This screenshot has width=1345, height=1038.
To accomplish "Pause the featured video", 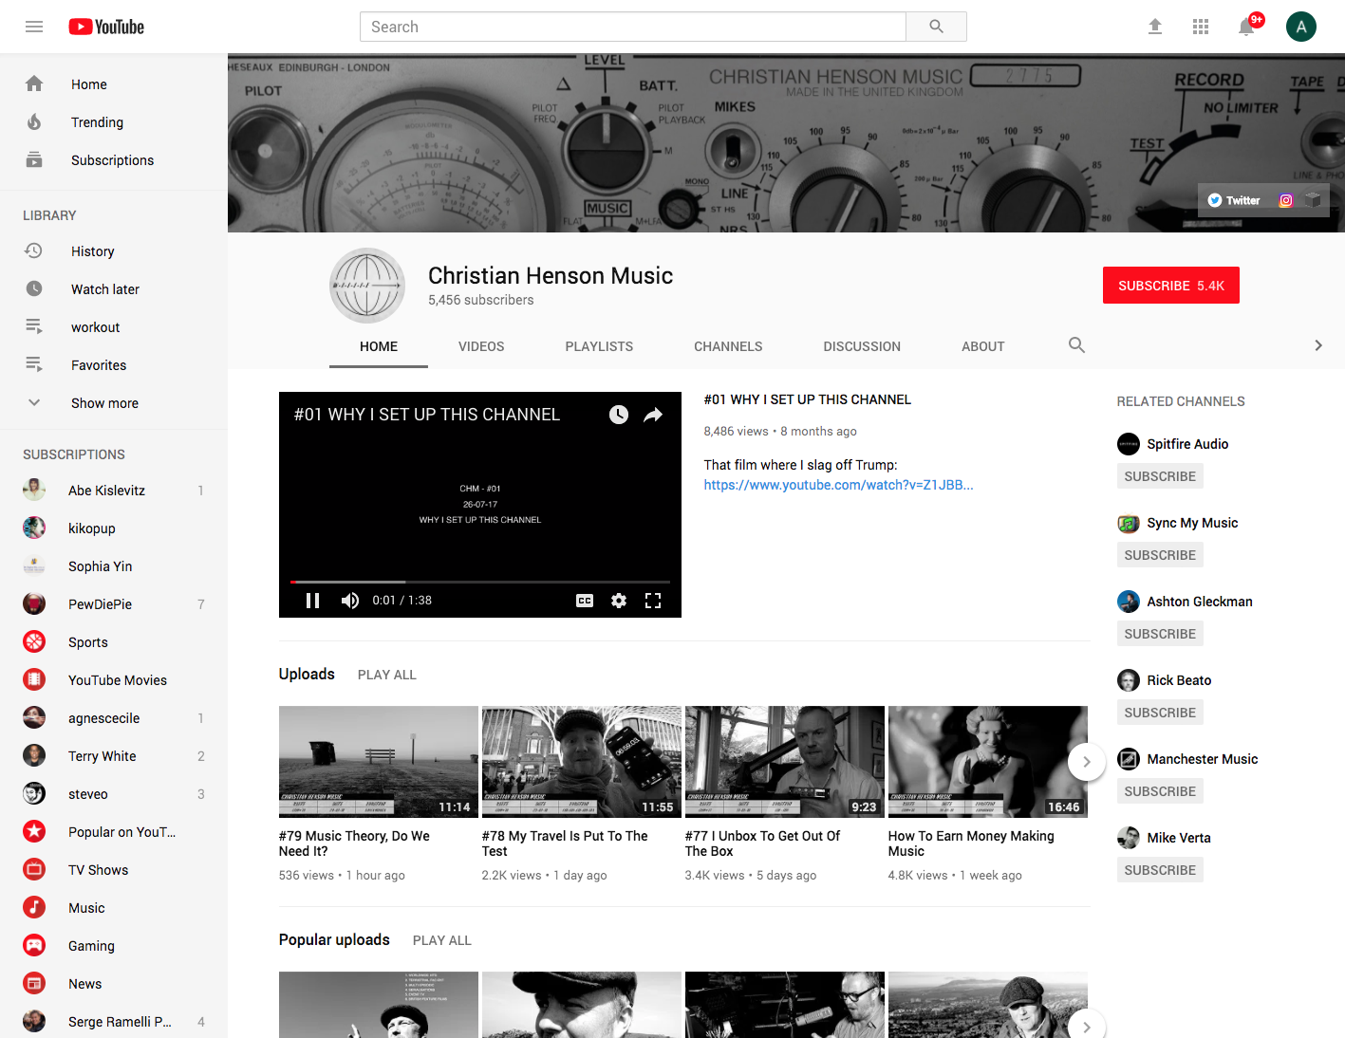I will (312, 601).
